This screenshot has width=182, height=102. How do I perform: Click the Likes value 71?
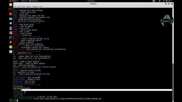click(x=21, y=95)
